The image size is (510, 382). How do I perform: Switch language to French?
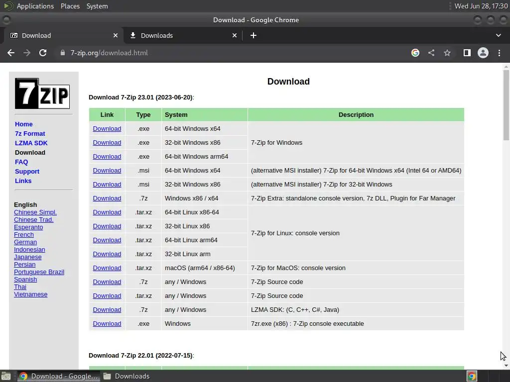(24, 235)
